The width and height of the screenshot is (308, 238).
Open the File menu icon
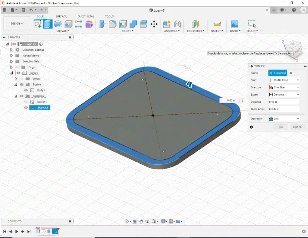point(12,10)
